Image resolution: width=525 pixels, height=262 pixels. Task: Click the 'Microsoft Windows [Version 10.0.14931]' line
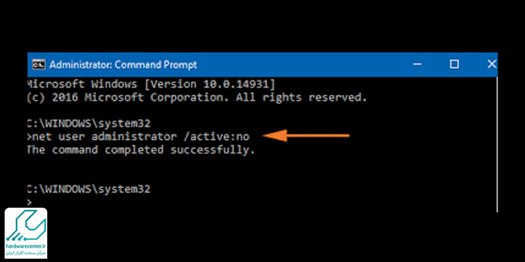click(x=151, y=84)
